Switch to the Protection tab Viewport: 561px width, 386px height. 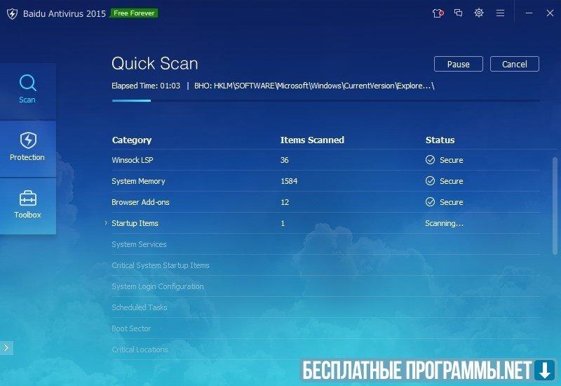[x=27, y=148]
